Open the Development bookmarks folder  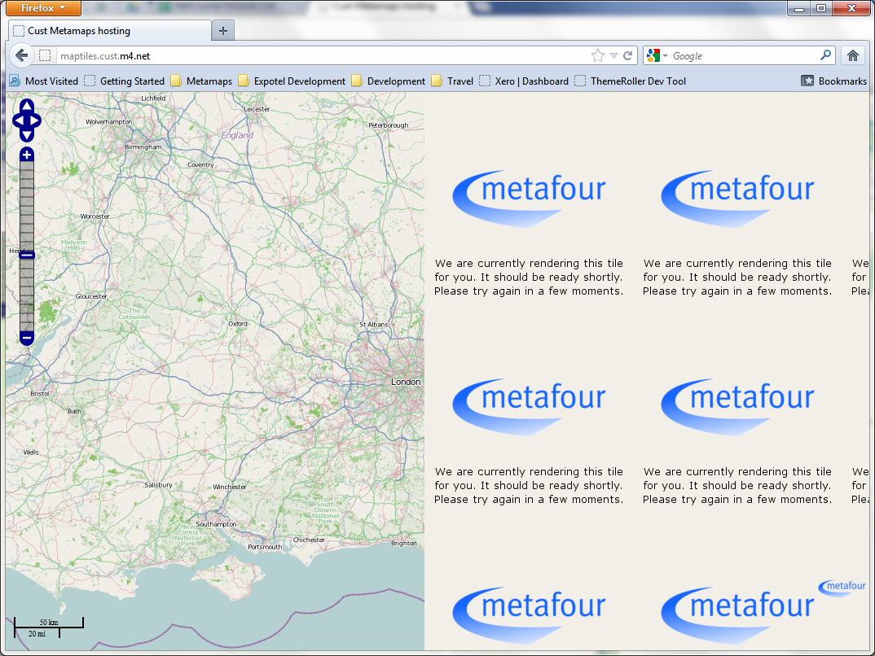point(389,81)
